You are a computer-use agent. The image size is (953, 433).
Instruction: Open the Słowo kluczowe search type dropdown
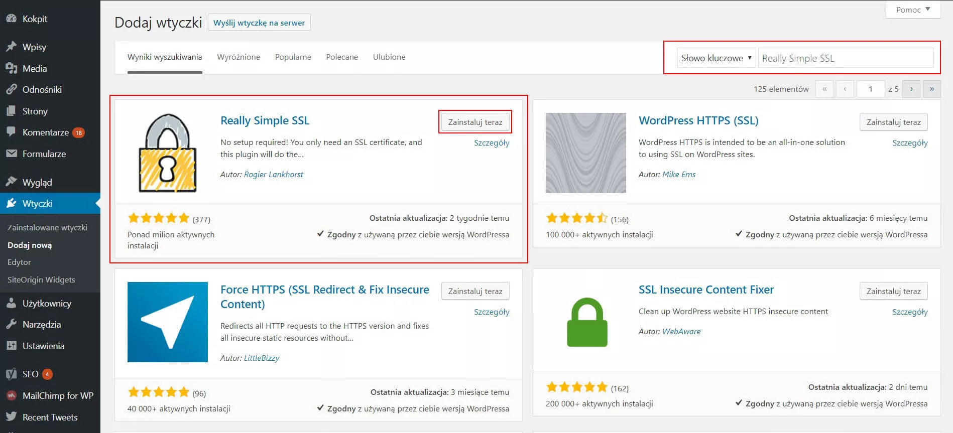(716, 58)
